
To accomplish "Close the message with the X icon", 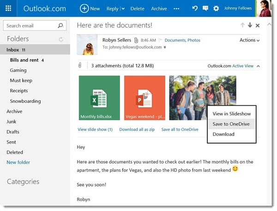I will 258,25.
